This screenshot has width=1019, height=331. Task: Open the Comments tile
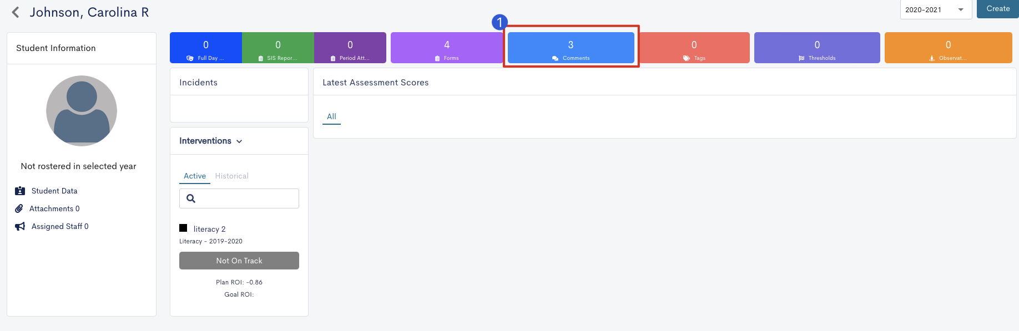[571, 48]
